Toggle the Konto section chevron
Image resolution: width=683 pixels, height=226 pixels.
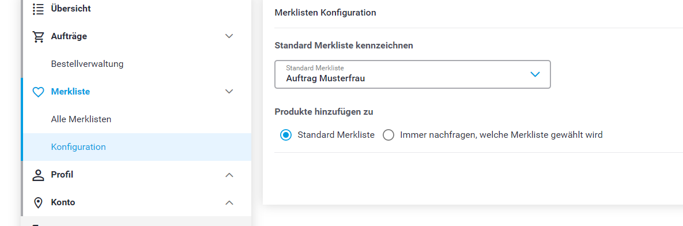(229, 202)
